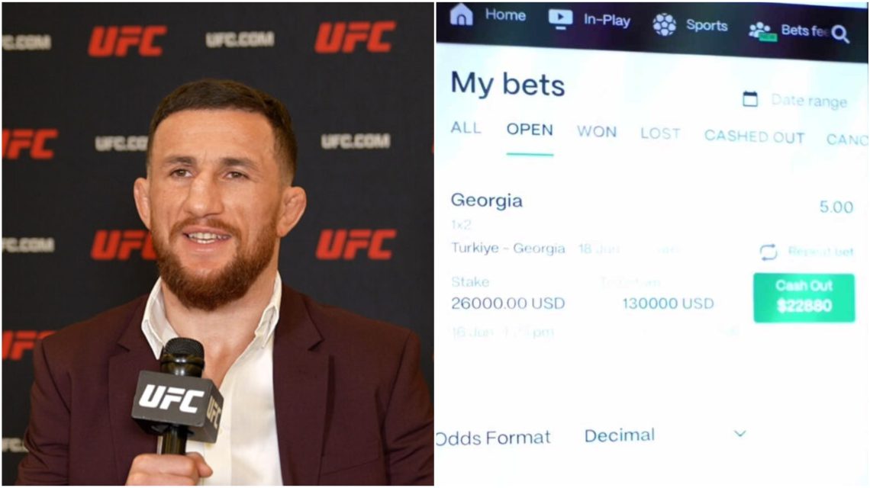Open the Date range picker
Viewport: 870px width, 488px height.
click(809, 101)
